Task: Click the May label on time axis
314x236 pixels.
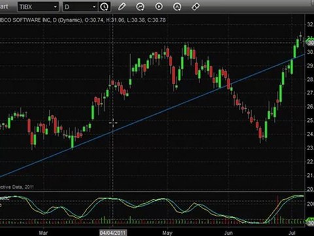Action: pyautogui.click(x=167, y=233)
